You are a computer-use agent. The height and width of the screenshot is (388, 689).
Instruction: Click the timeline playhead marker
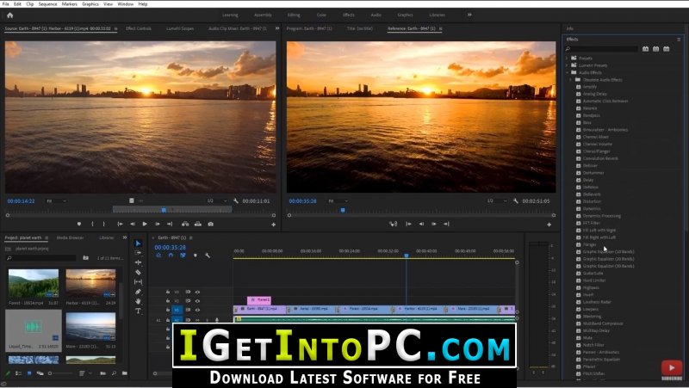click(407, 255)
